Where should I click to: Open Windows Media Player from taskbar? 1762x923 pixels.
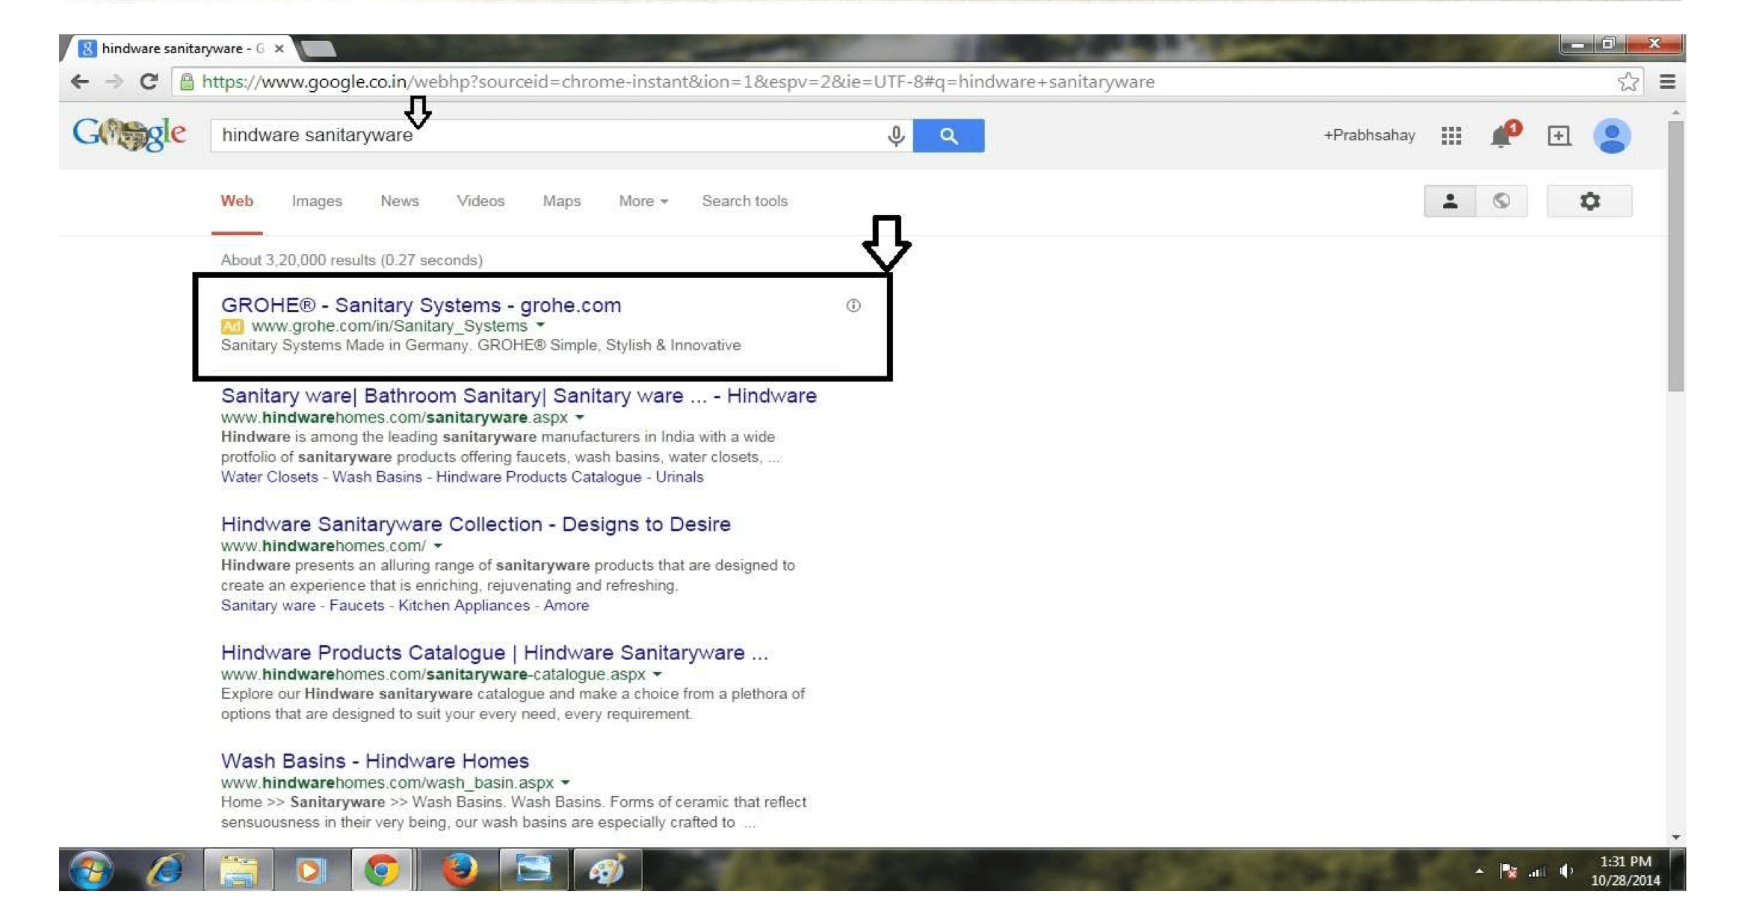click(x=311, y=870)
